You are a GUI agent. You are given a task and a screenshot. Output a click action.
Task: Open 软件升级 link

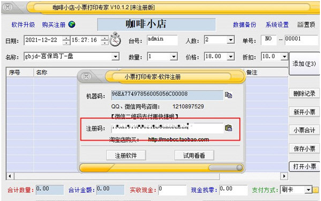click(23, 25)
